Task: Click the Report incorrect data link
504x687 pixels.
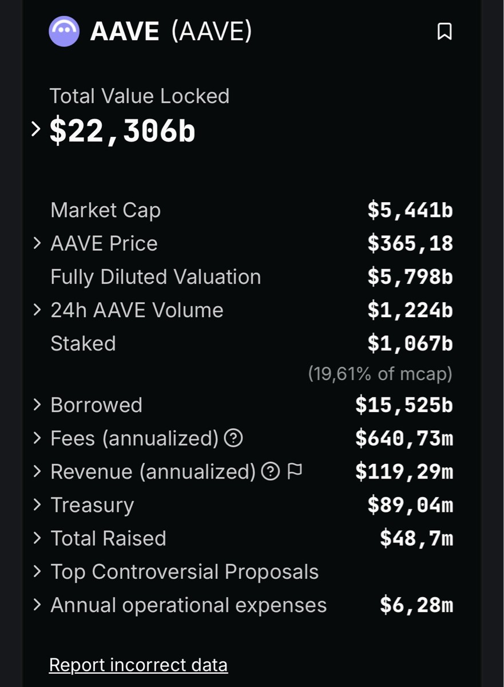Action: [138, 665]
